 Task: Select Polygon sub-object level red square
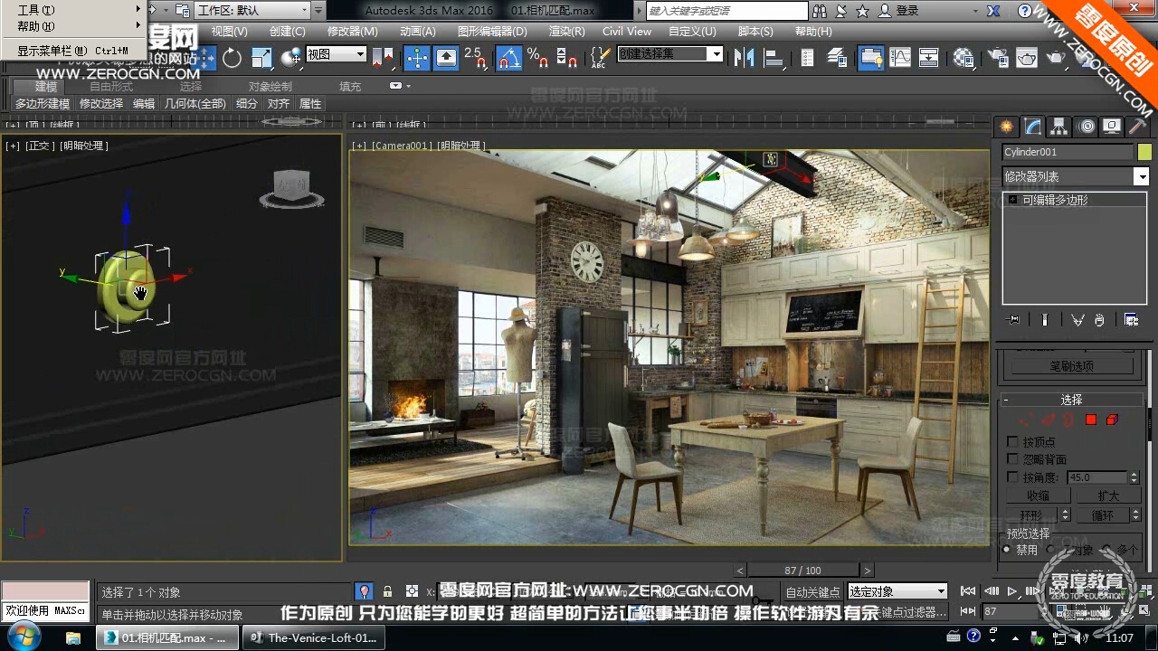pyautogui.click(x=1091, y=420)
